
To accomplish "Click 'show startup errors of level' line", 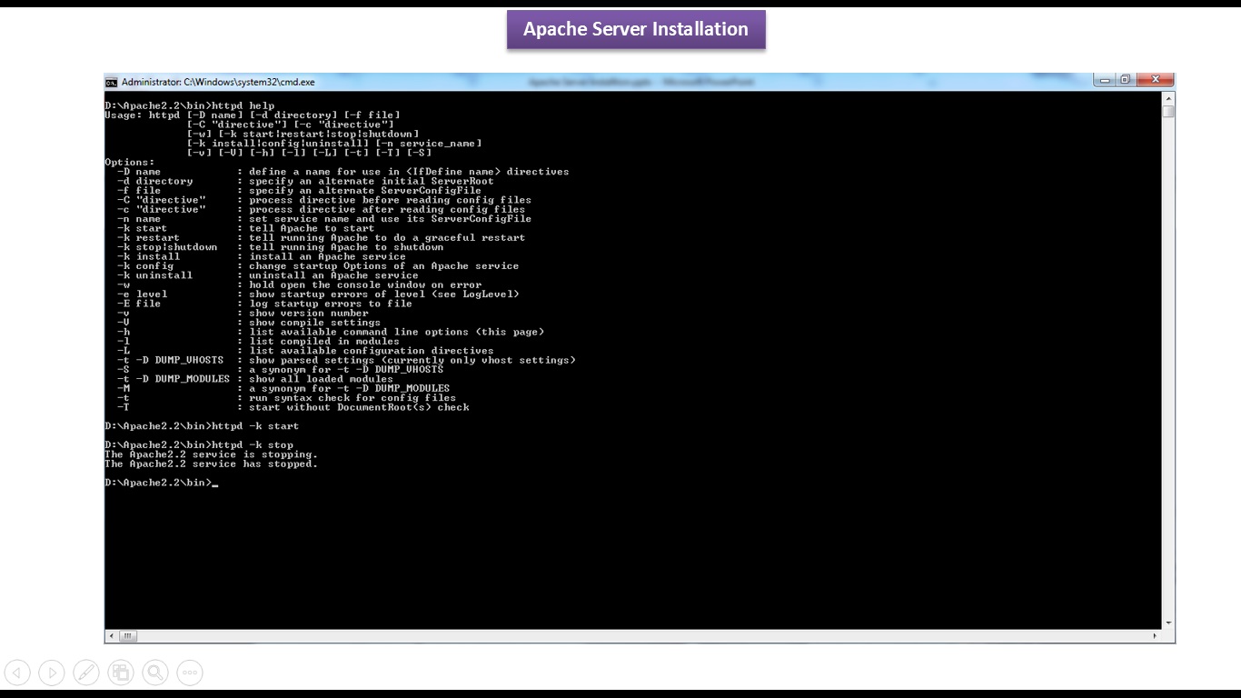I will [x=384, y=294].
